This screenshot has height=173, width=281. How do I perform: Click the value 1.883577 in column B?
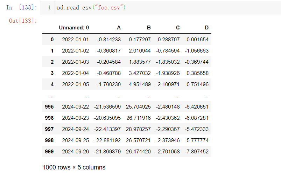tap(140, 62)
